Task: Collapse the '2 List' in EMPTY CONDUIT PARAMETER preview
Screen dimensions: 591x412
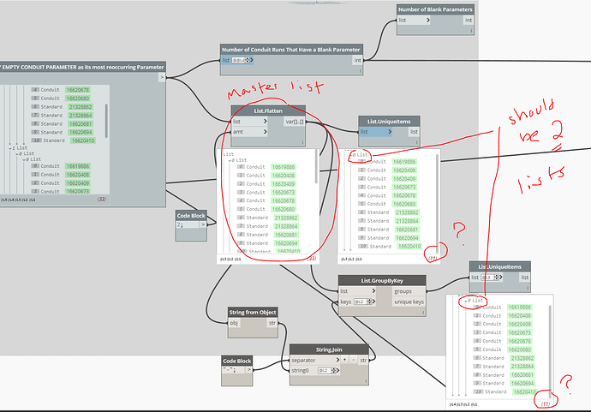Action: click(10, 148)
